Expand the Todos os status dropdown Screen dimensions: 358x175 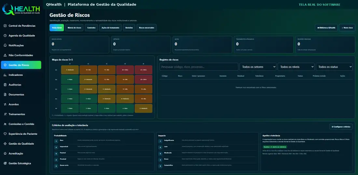point(334,67)
